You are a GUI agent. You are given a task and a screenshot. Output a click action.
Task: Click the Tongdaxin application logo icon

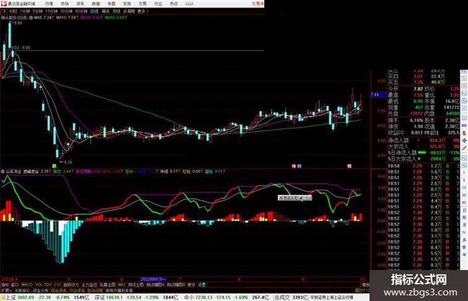(x=3, y=3)
